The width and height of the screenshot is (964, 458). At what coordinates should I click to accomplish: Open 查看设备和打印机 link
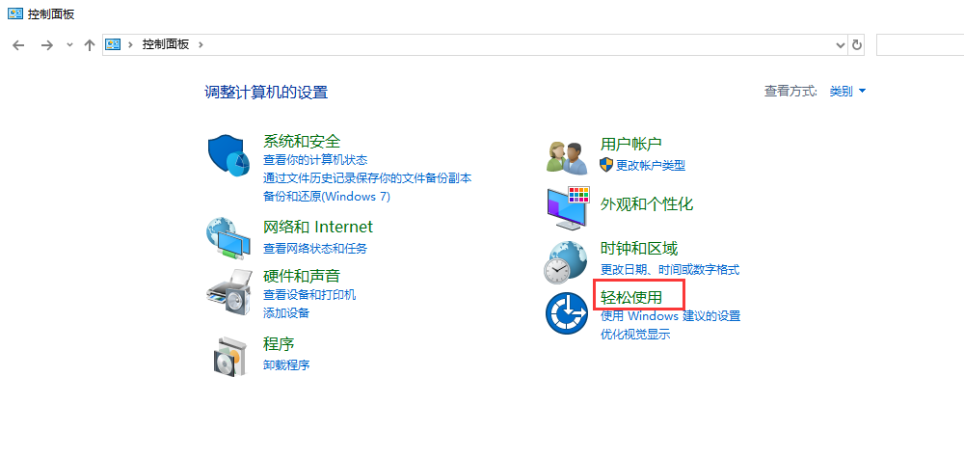pos(309,295)
